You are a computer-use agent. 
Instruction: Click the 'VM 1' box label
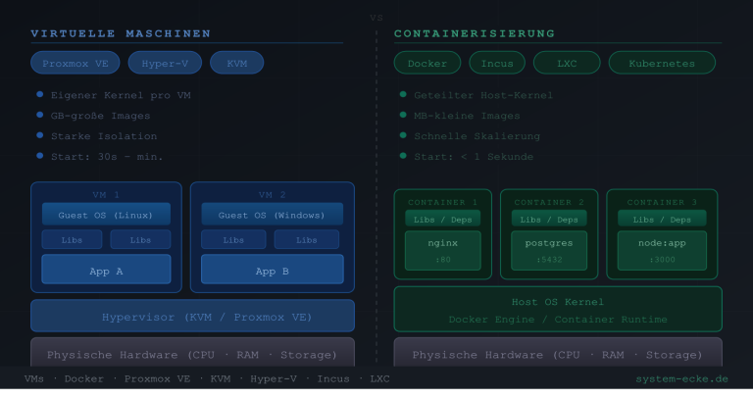point(106,194)
